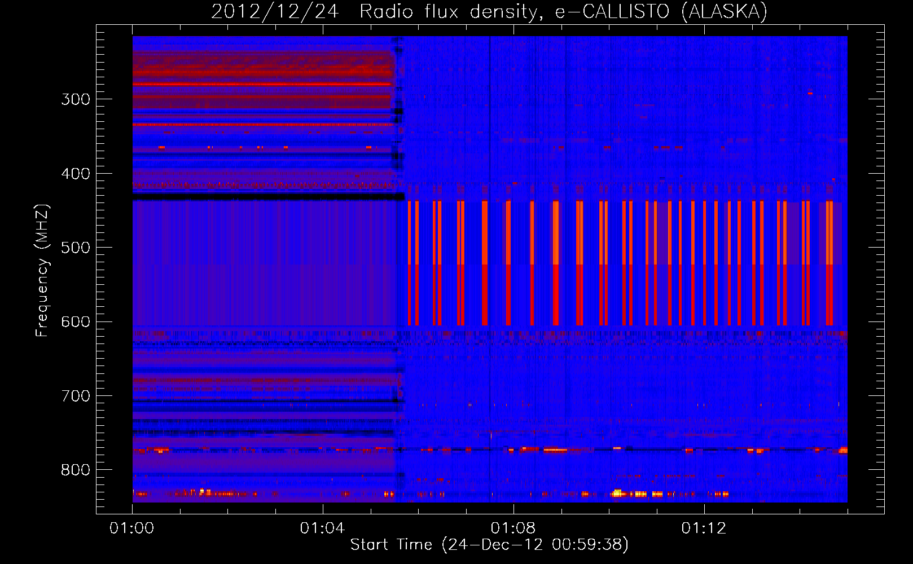Click the 01:12 time tick label
This screenshot has height=564, width=913.
(x=704, y=528)
